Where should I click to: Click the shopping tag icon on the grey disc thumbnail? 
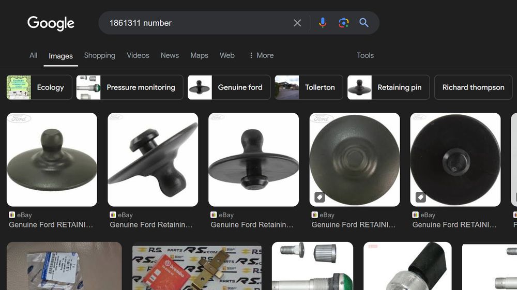tap(320, 197)
